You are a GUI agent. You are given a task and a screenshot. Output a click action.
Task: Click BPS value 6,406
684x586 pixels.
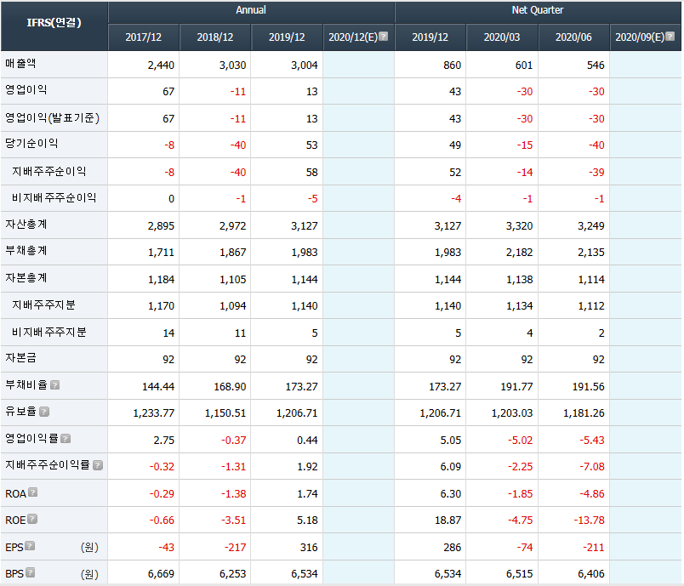pyautogui.click(x=591, y=574)
